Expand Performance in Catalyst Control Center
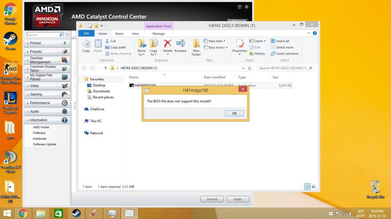Screen dimensions: 391x219 [47, 103]
